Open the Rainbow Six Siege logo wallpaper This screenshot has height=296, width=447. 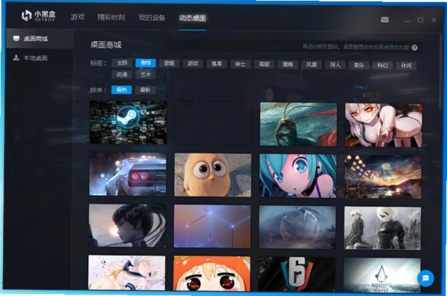coord(297,275)
